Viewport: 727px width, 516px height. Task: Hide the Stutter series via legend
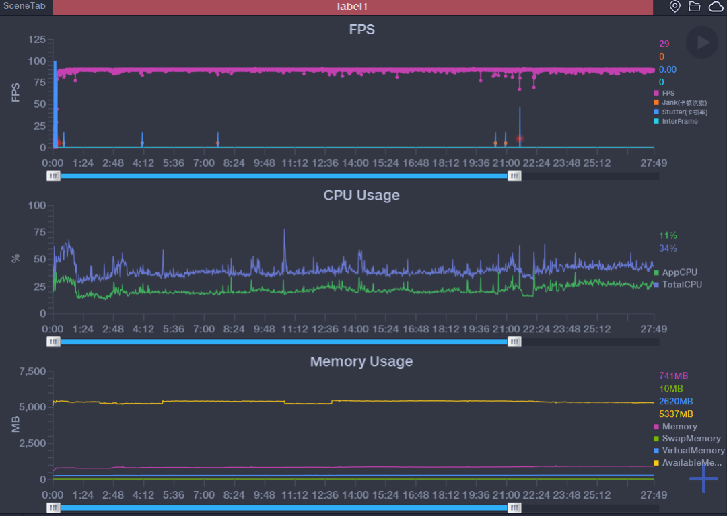684,112
